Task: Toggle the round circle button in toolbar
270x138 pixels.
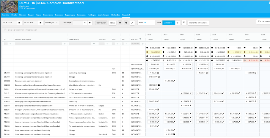Action: [126, 23]
